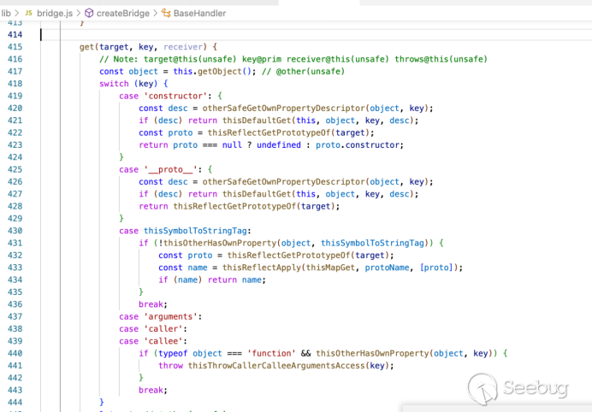
Task: Expand the chevron after 'lib' breadcrumb
Action: tap(17, 13)
